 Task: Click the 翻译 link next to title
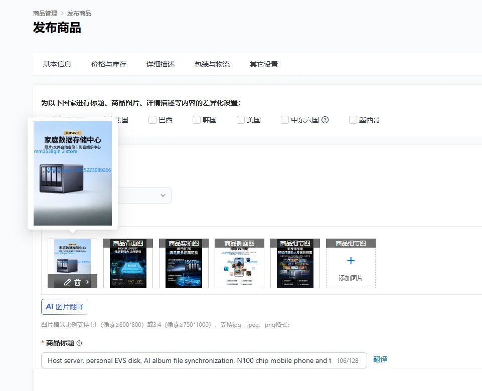pyautogui.click(x=380, y=359)
